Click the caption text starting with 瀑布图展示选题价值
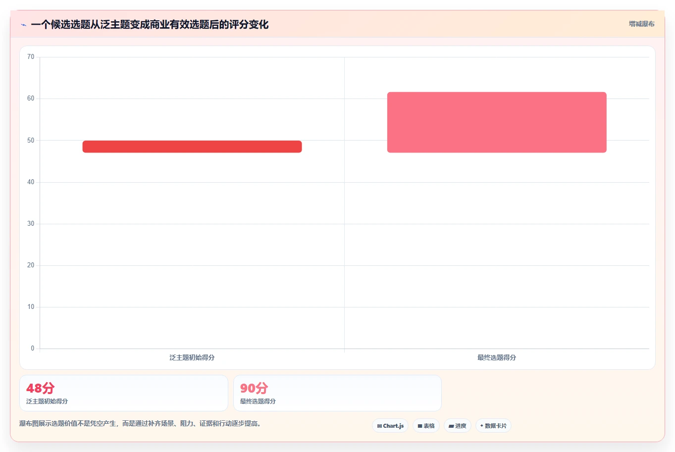Screen dimensions: 675x452 tap(140, 424)
